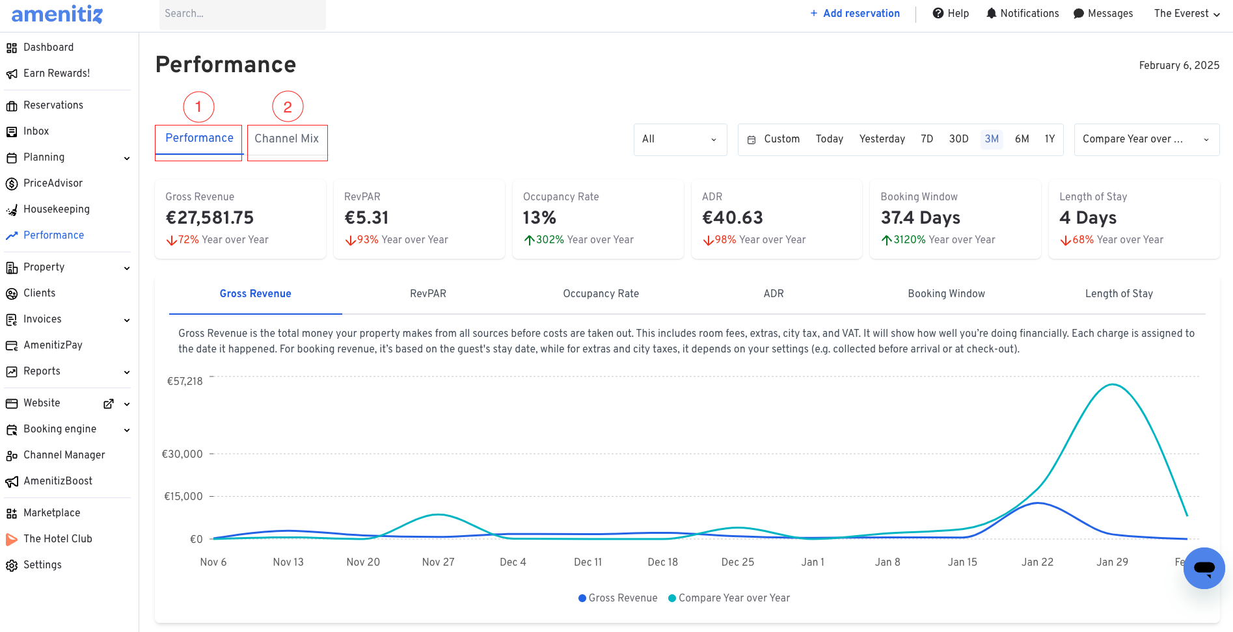Select the Yesterday date range
The height and width of the screenshot is (632, 1233).
pyautogui.click(x=882, y=139)
